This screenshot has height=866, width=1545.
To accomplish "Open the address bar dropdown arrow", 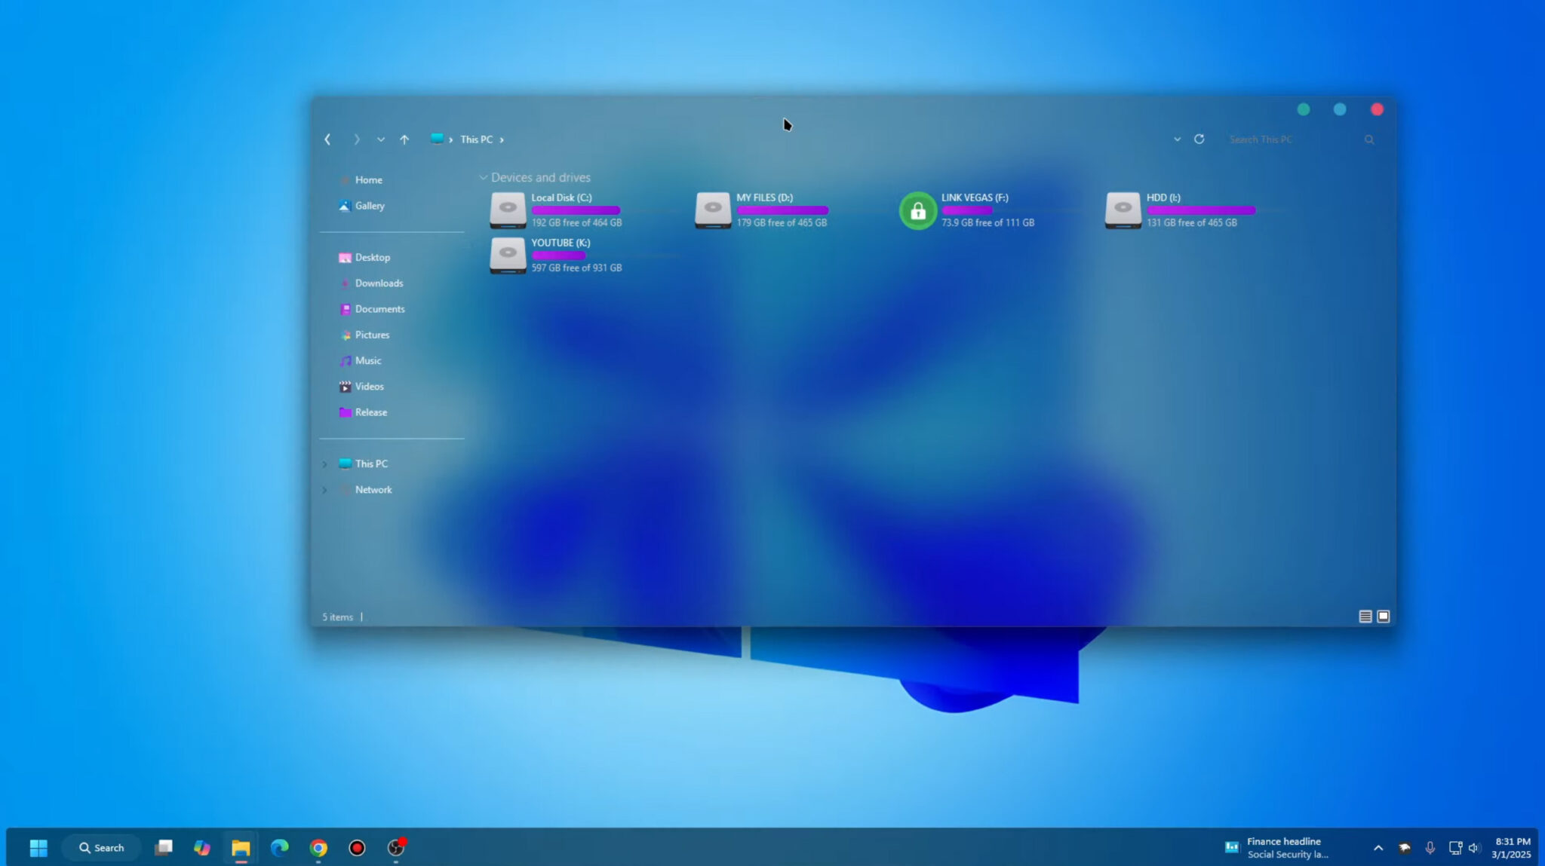I will click(x=1177, y=139).
